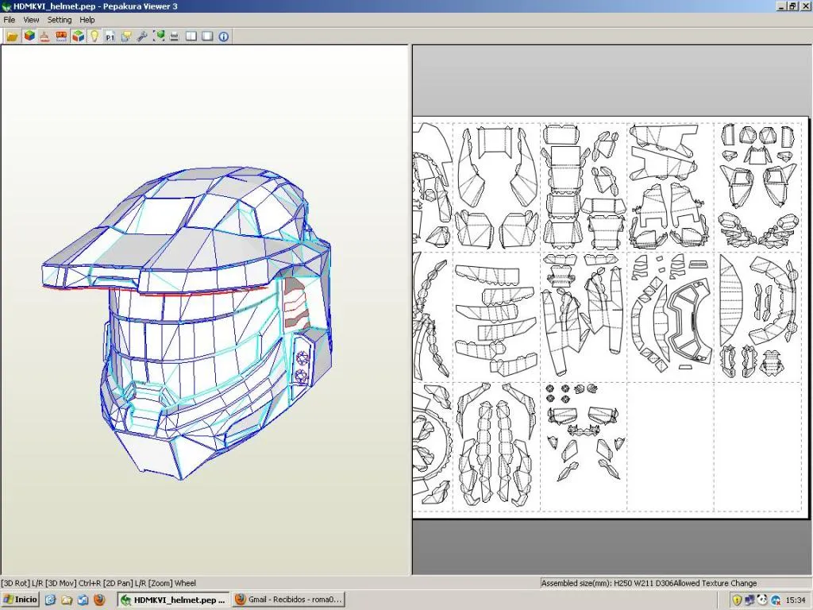Click the stamp icon in the toolbar
Image resolution: width=813 pixels, height=610 pixels.
pos(44,36)
